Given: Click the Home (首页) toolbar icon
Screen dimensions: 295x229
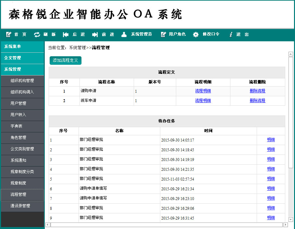Looking at the screenshot, I should [9, 34].
